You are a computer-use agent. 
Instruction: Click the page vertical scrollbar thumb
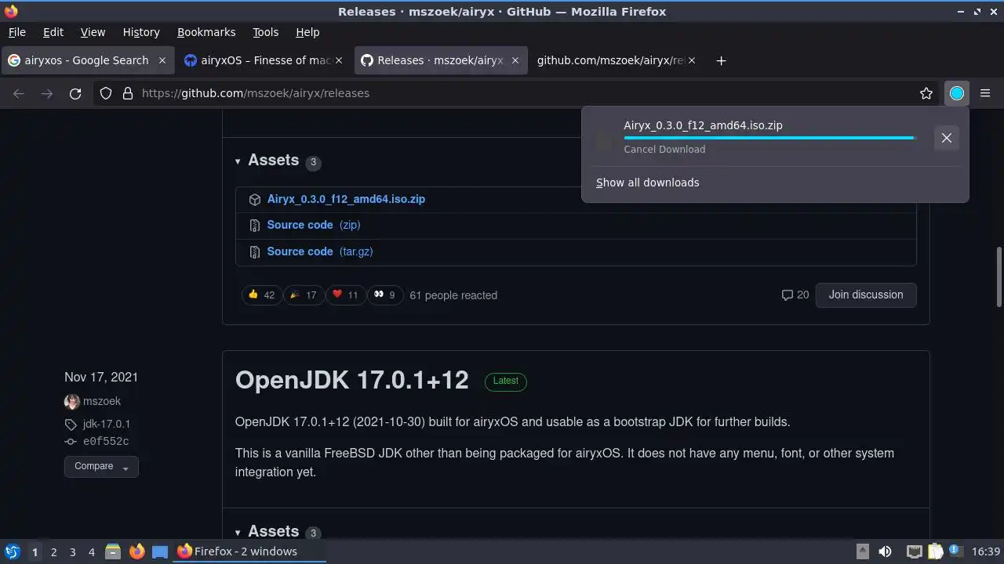pos(999,277)
